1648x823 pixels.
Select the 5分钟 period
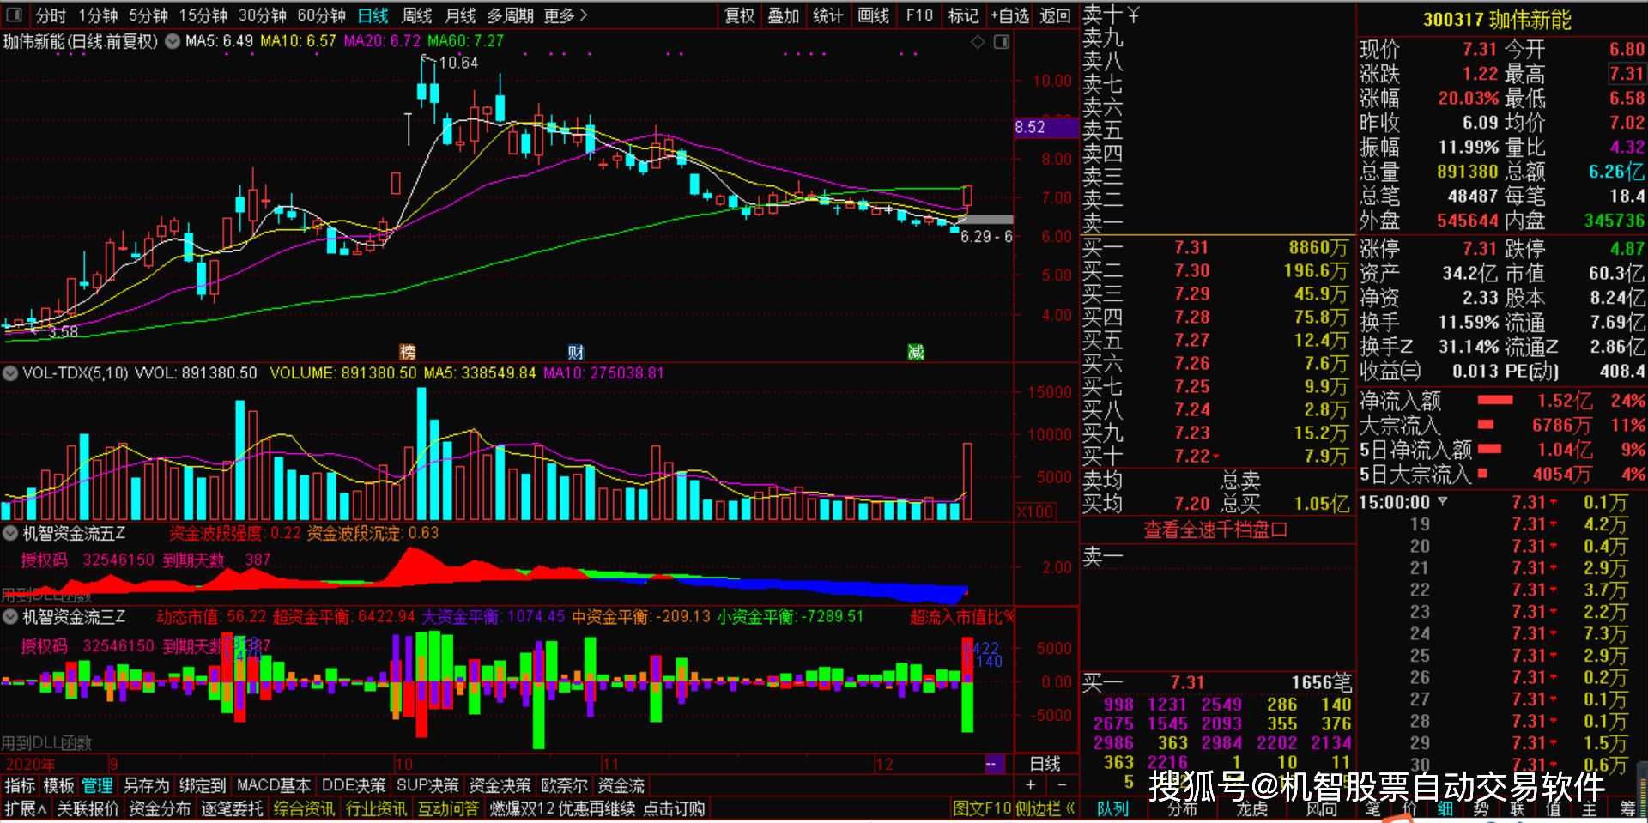148,15
